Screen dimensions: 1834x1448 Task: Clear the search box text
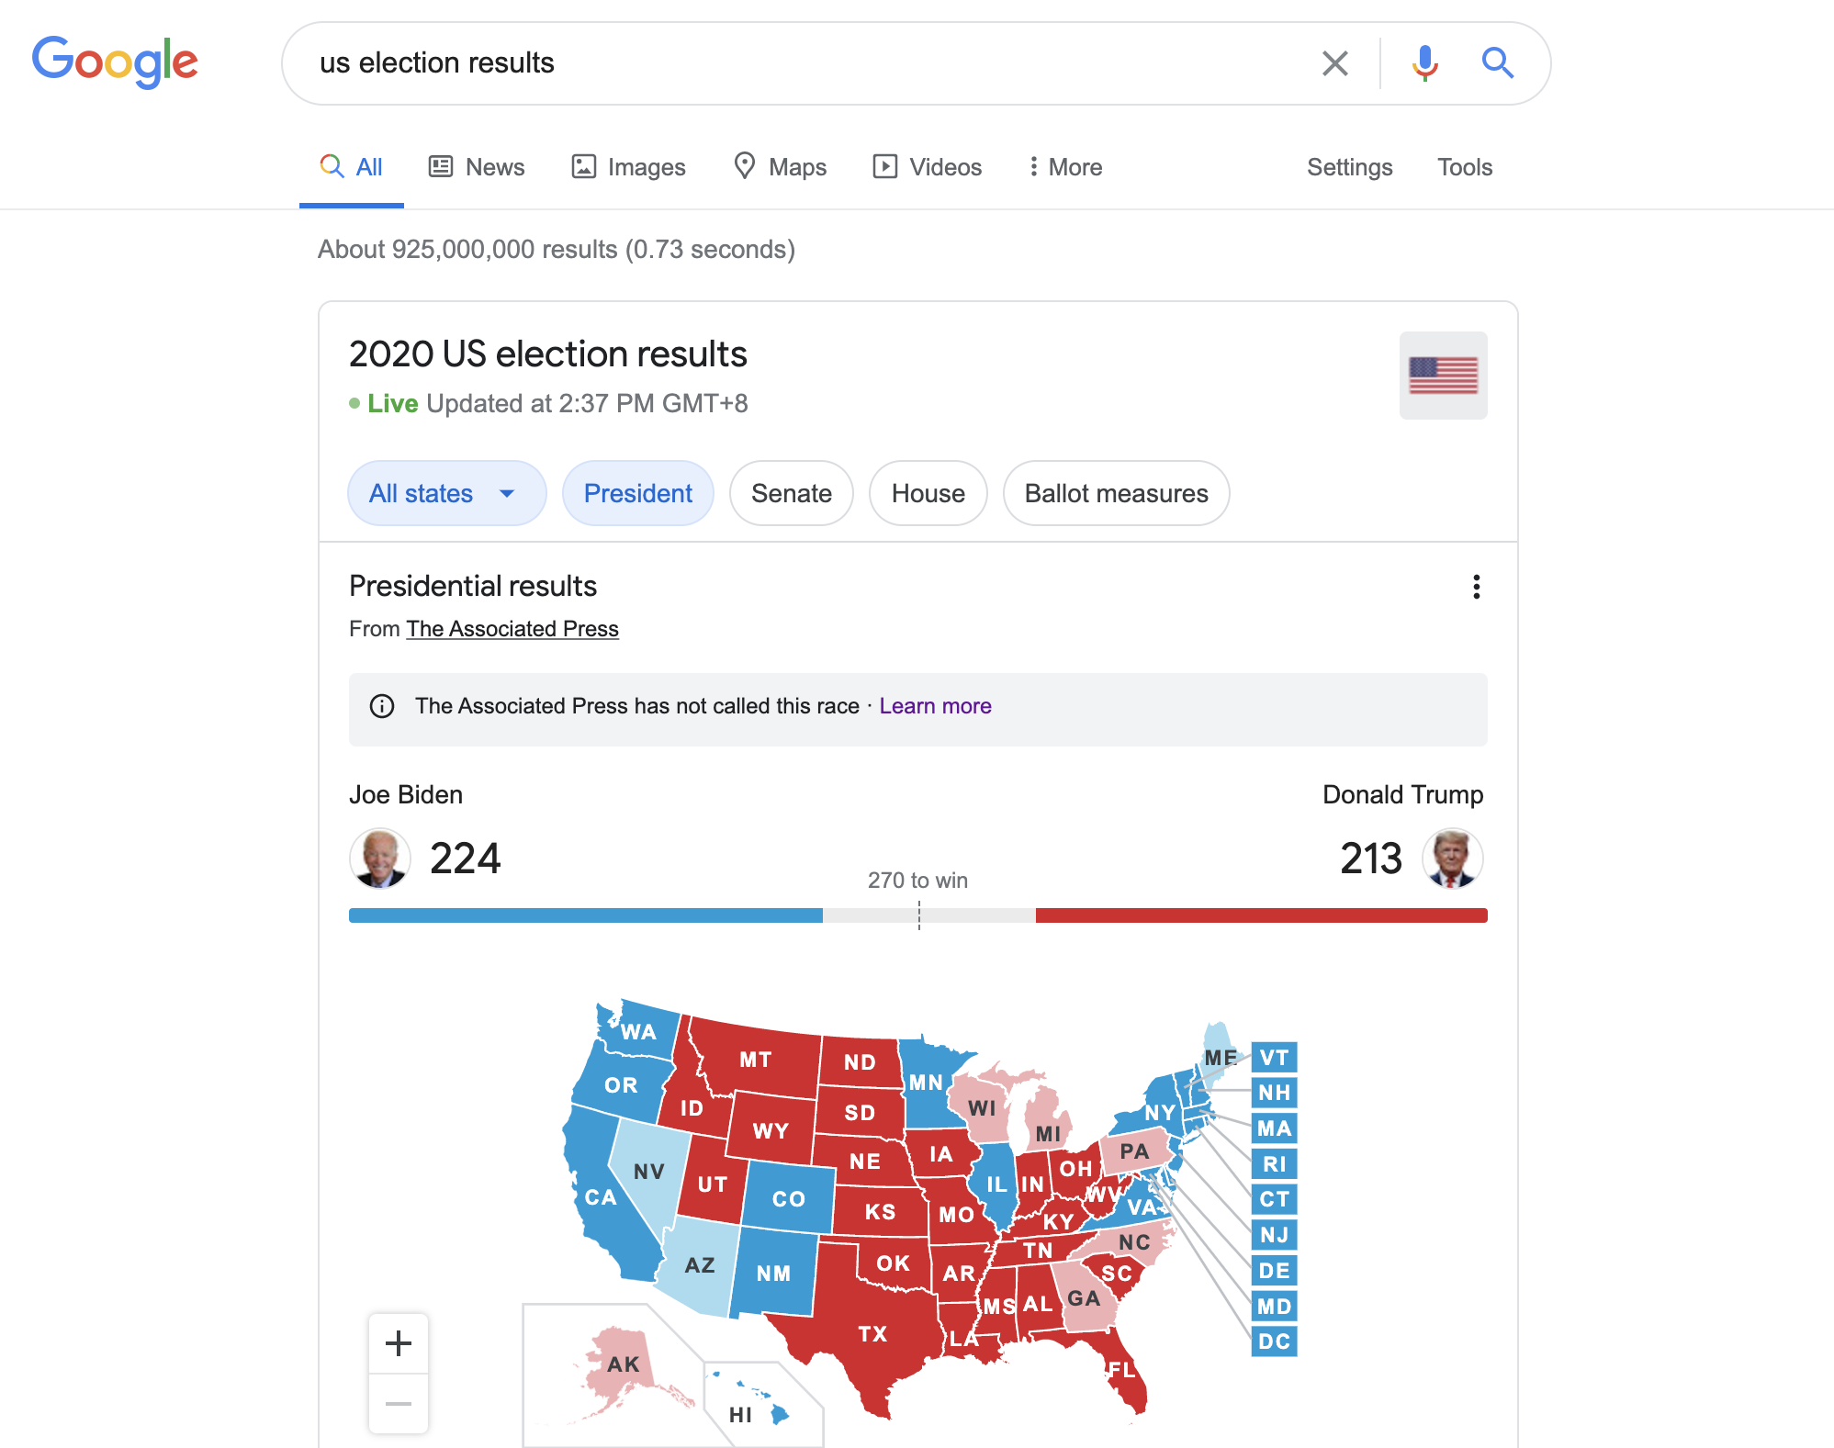click(x=1334, y=63)
